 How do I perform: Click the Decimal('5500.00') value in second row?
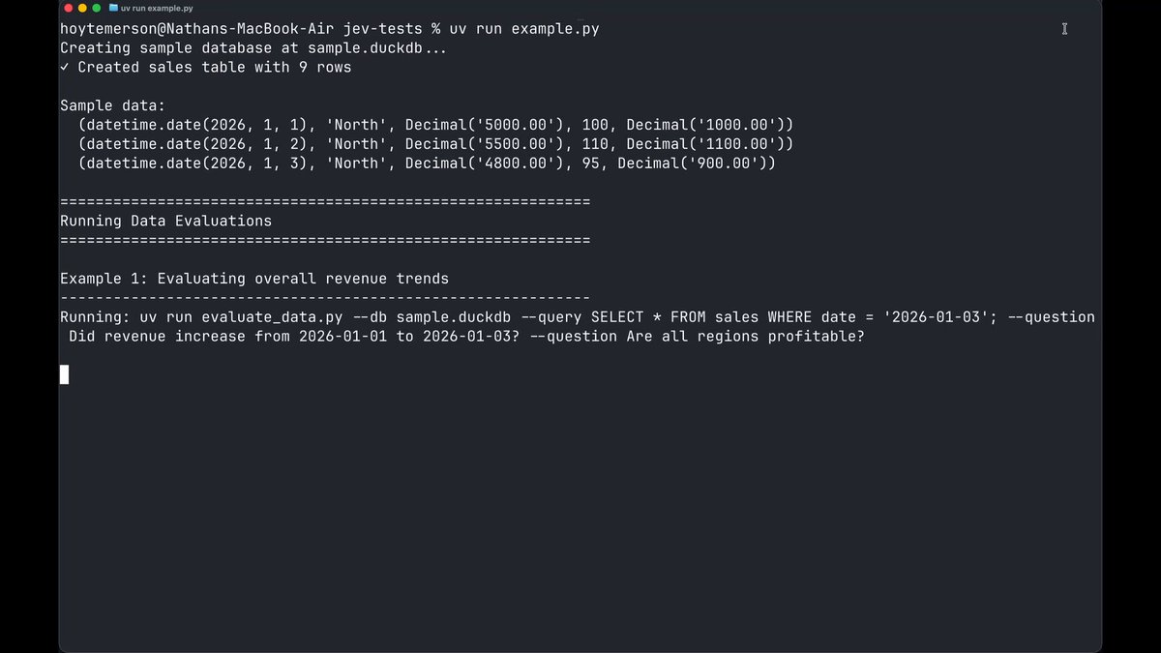485,144
